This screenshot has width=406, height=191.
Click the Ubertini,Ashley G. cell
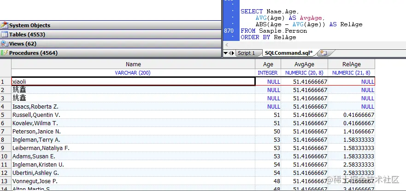[133, 173]
